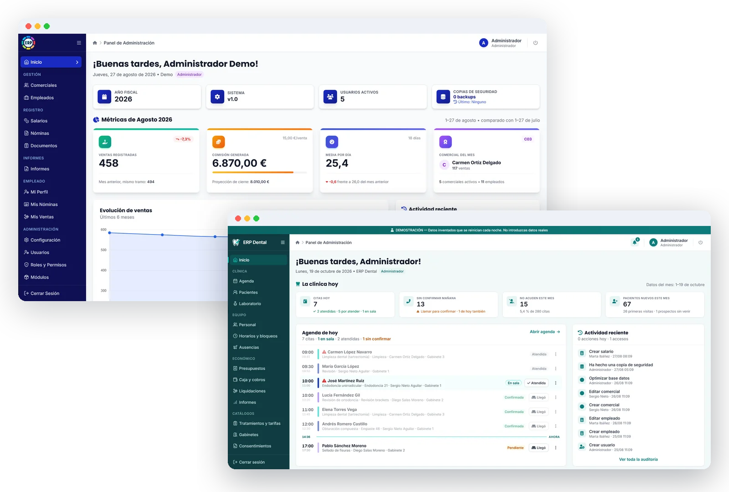Mark José Martínez Ruiz as Atendida
Image resolution: width=729 pixels, height=492 pixels.
tap(536, 383)
